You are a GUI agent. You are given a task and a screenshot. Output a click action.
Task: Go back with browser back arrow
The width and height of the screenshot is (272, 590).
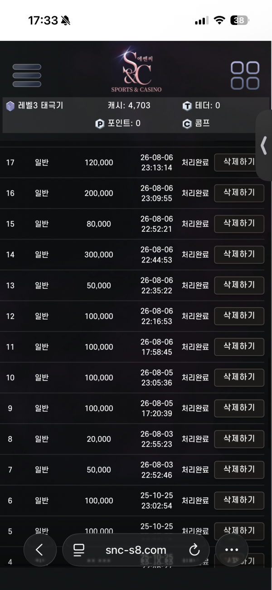pyautogui.click(x=40, y=550)
